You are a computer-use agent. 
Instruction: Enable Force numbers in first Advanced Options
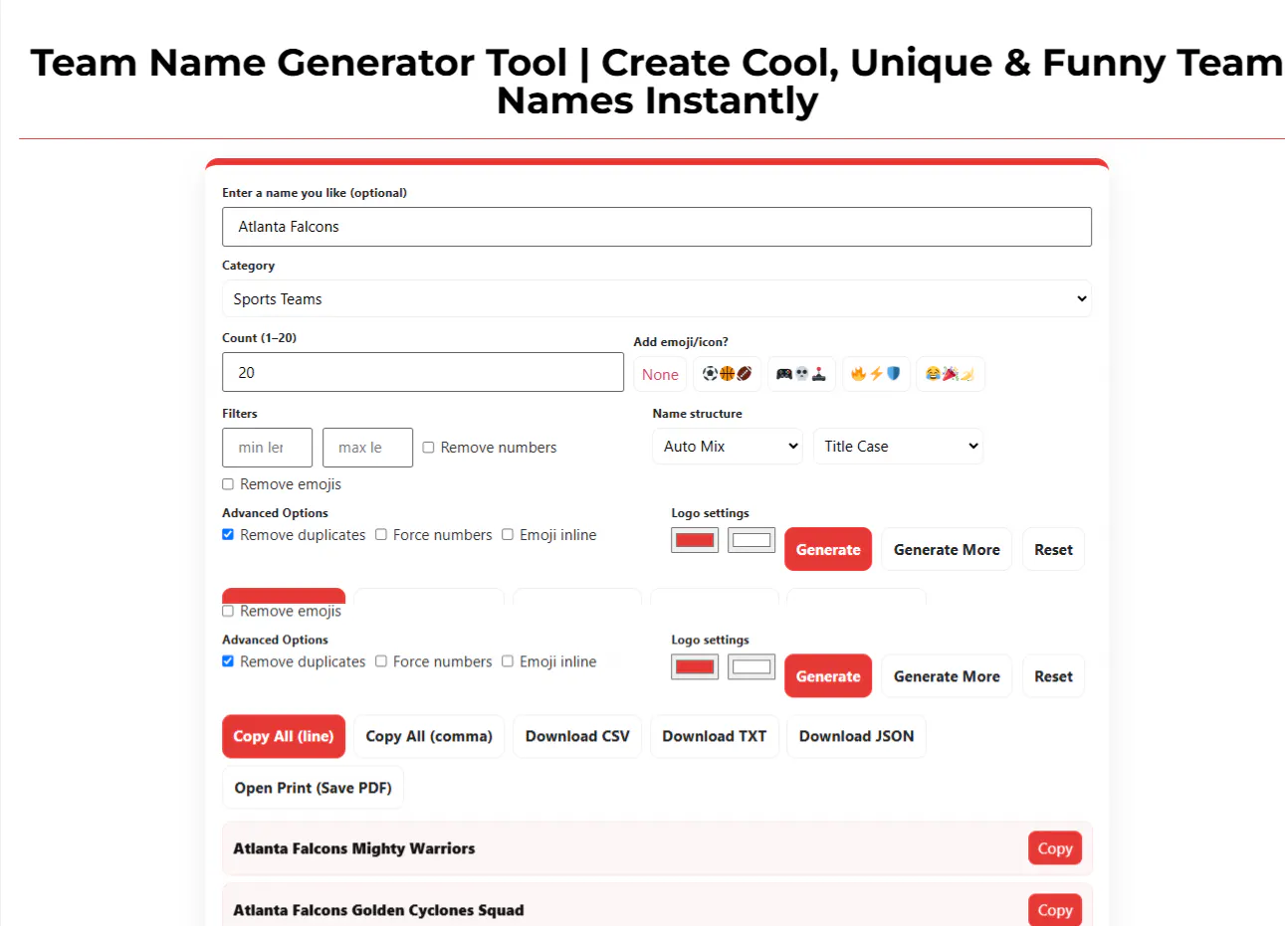[x=381, y=535]
